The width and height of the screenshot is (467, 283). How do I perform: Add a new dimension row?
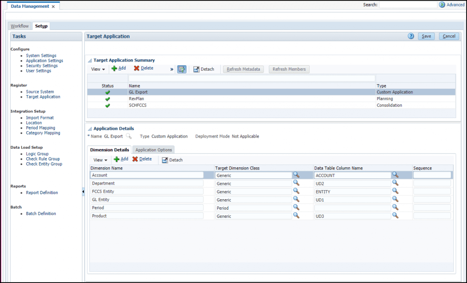[x=121, y=159]
